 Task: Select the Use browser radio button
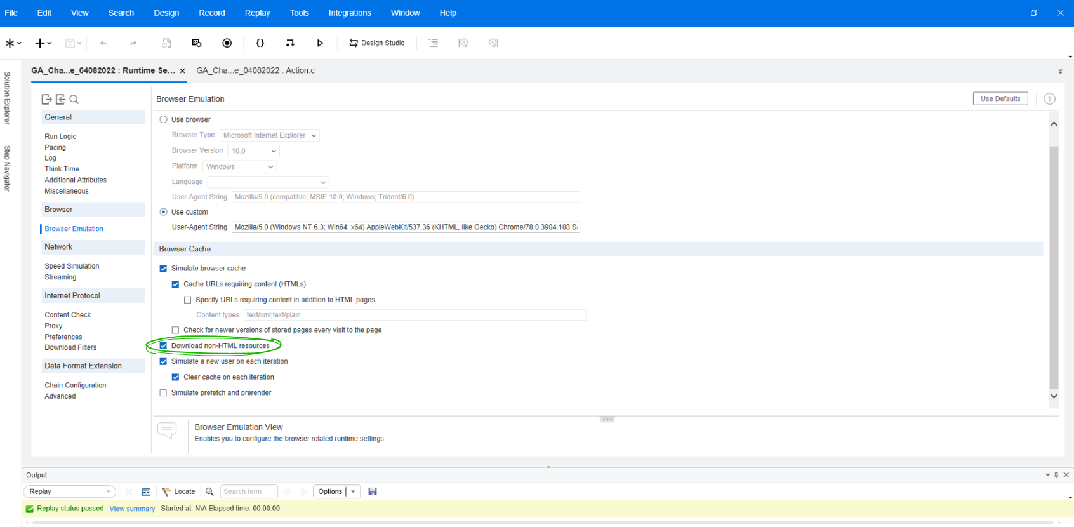[164, 119]
